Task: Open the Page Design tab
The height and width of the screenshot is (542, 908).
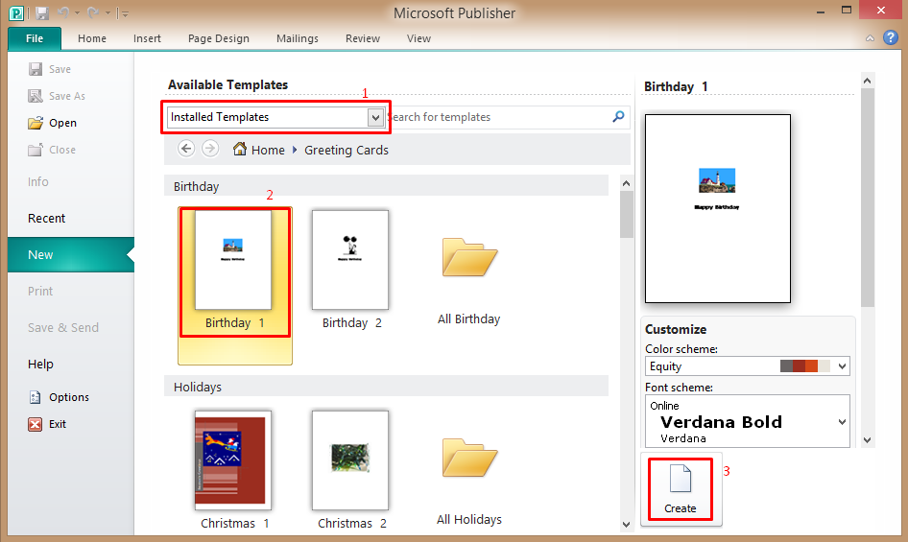Action: click(218, 38)
